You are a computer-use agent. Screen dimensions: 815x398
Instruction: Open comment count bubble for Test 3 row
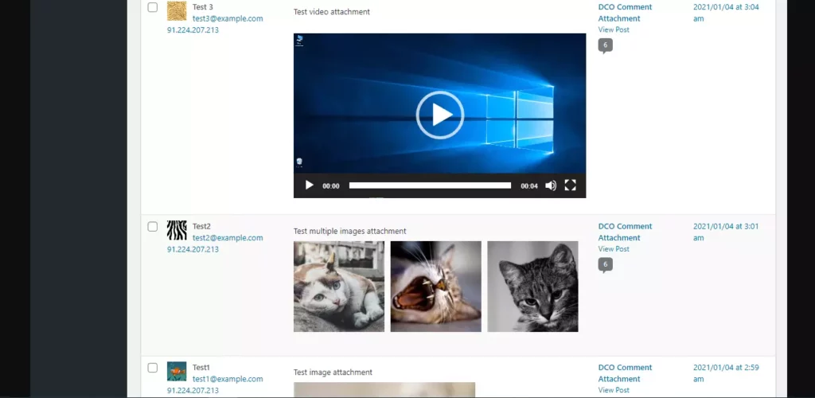[x=606, y=45]
